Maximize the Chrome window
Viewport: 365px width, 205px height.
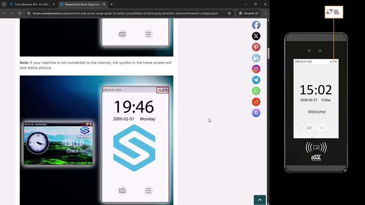[255, 4]
